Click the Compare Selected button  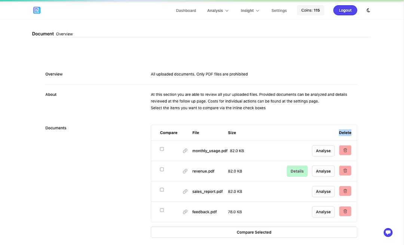254,232
